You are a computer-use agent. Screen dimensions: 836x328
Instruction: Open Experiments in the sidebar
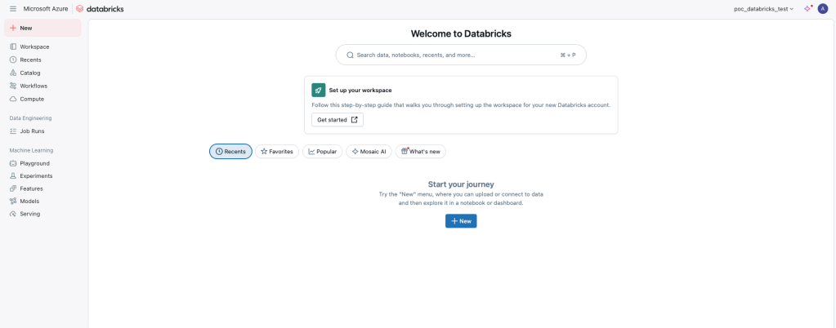(36, 175)
